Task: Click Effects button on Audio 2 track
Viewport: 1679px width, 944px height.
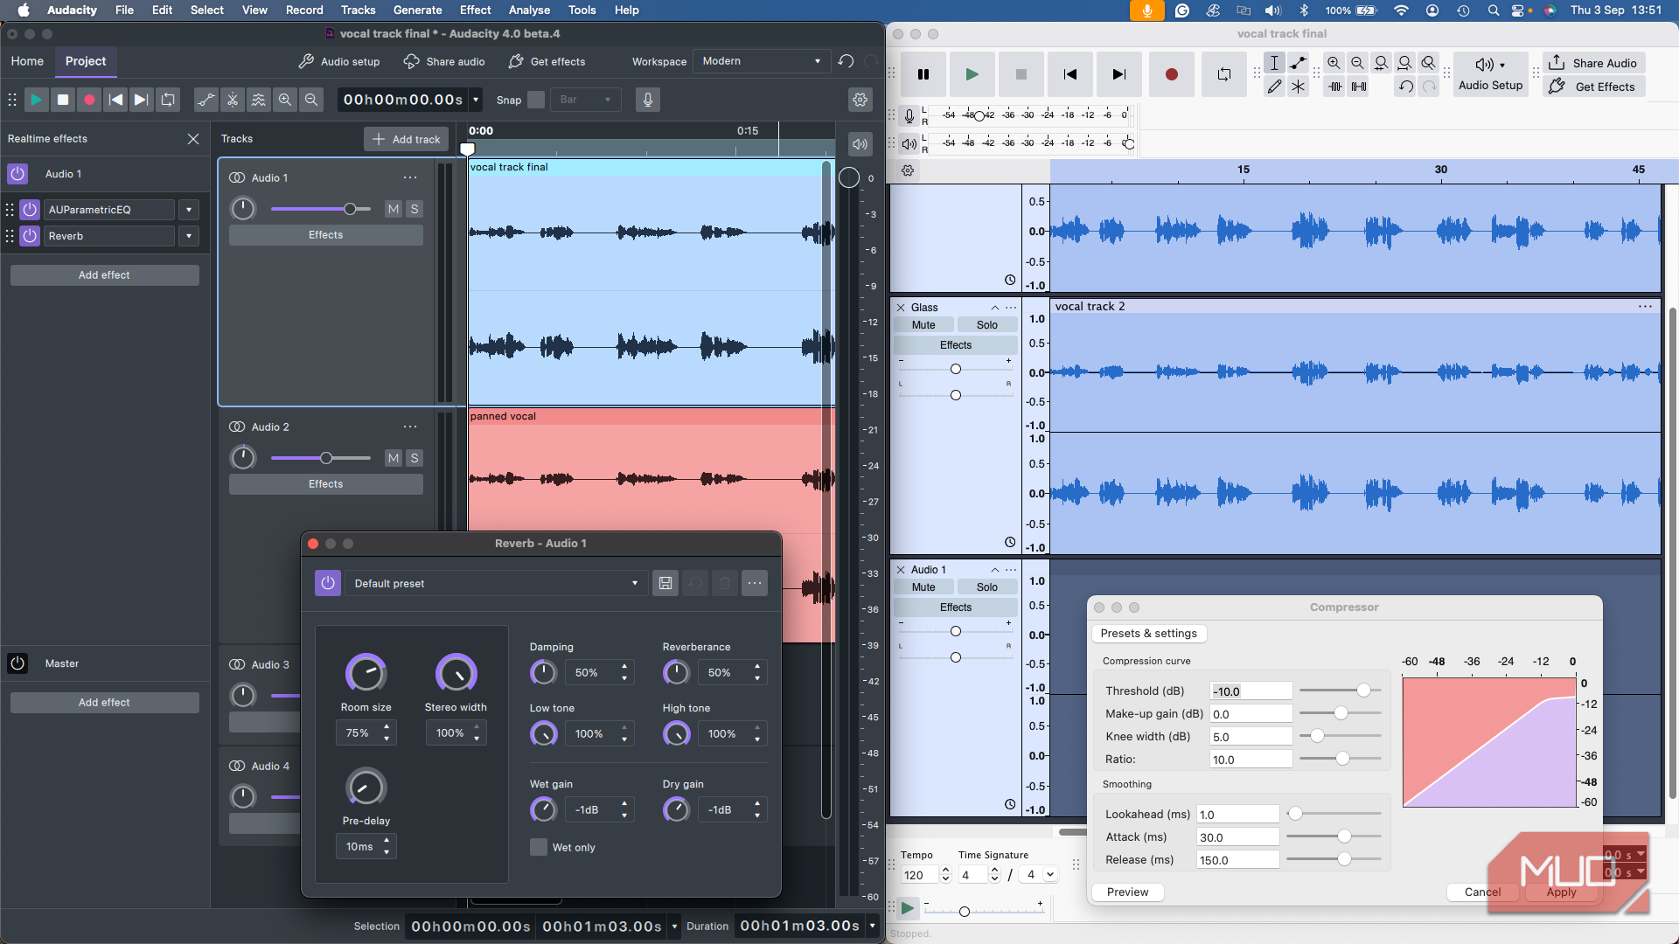Action: coord(325,484)
